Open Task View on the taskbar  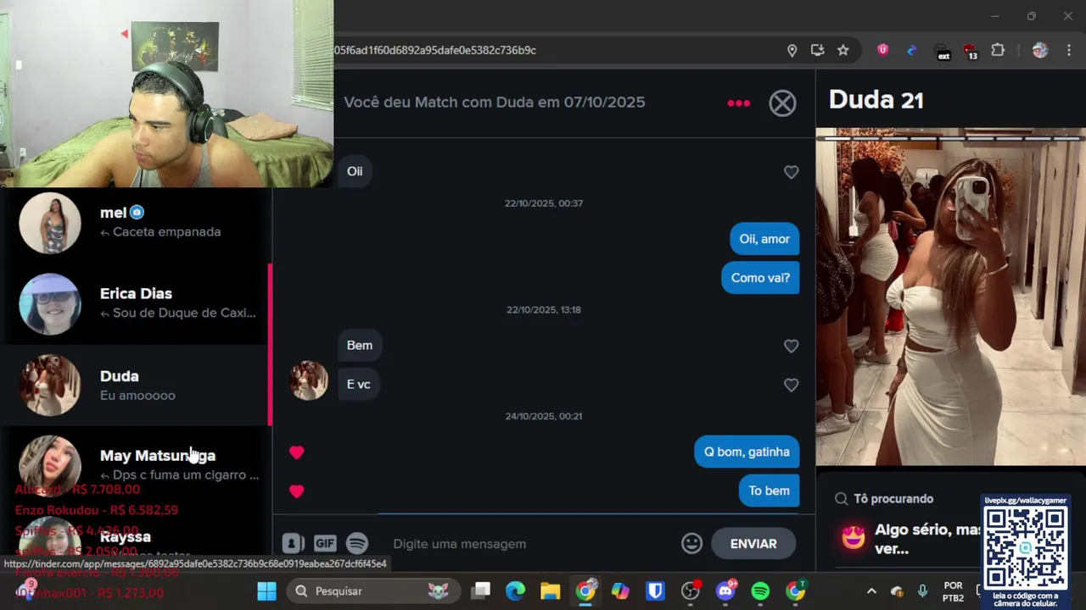(481, 591)
